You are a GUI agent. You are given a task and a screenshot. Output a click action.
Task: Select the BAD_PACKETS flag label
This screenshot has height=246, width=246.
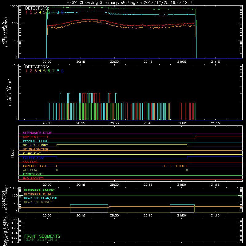pos(34,178)
